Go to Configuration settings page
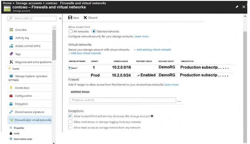The image size is (250, 144). 23,96
